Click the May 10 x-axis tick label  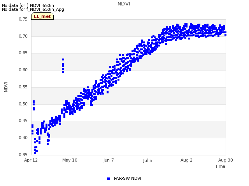pos(70,160)
